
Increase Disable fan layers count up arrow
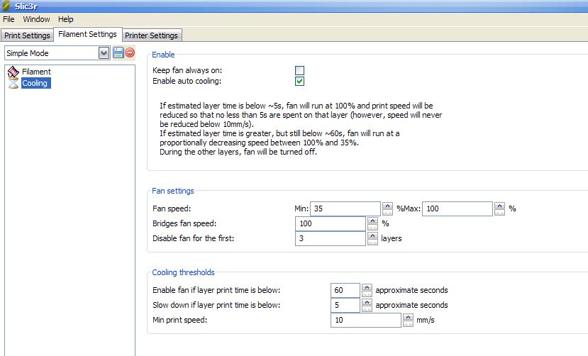coord(372,235)
